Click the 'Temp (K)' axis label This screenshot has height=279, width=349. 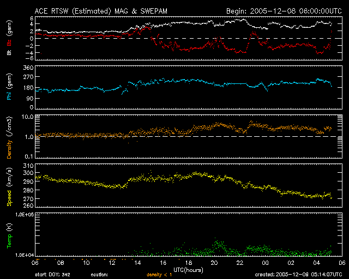coord(9,236)
